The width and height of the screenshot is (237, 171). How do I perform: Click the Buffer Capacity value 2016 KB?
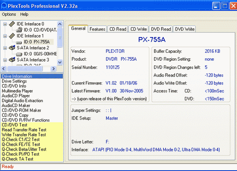pyautogui.click(x=213, y=51)
